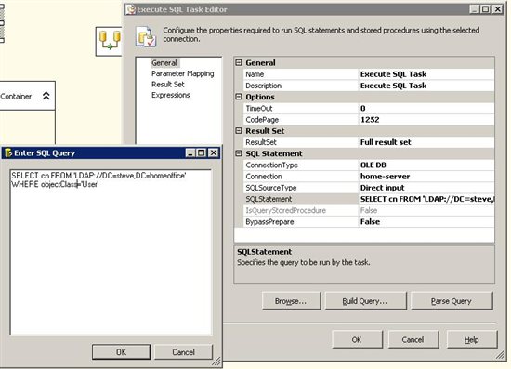The height and width of the screenshot is (369, 511).
Task: Maximize the Enter SQL Query dialog
Action: coord(202,152)
